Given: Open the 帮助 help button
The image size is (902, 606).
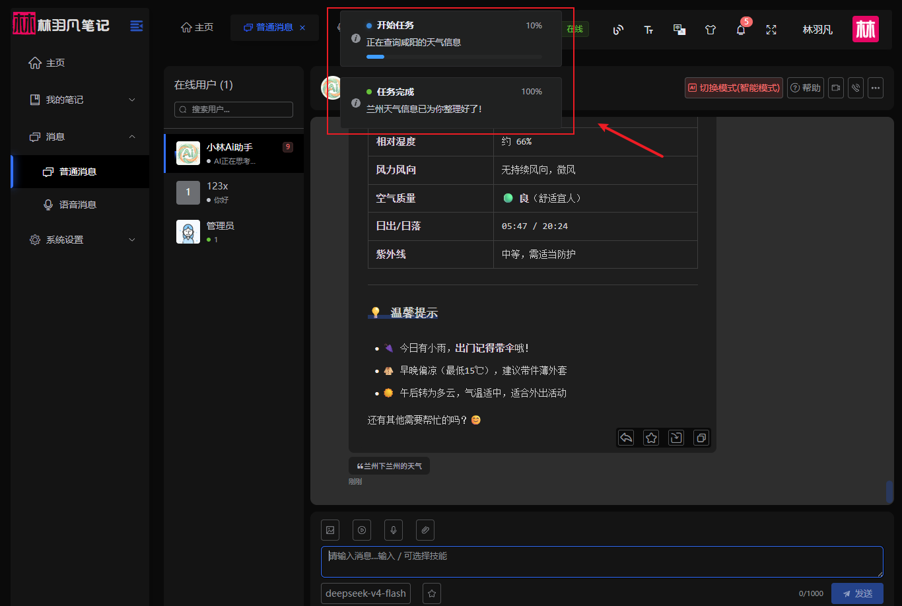Looking at the screenshot, I should click(806, 88).
